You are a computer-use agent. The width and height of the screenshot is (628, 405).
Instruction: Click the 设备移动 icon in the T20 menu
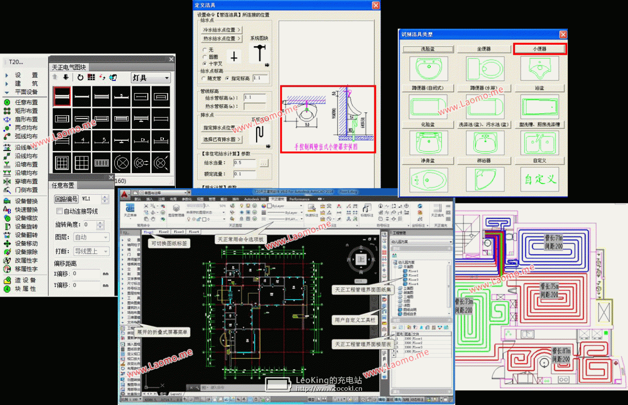tap(7, 243)
